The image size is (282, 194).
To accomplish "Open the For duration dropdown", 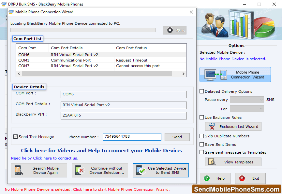I will coord(247,109).
